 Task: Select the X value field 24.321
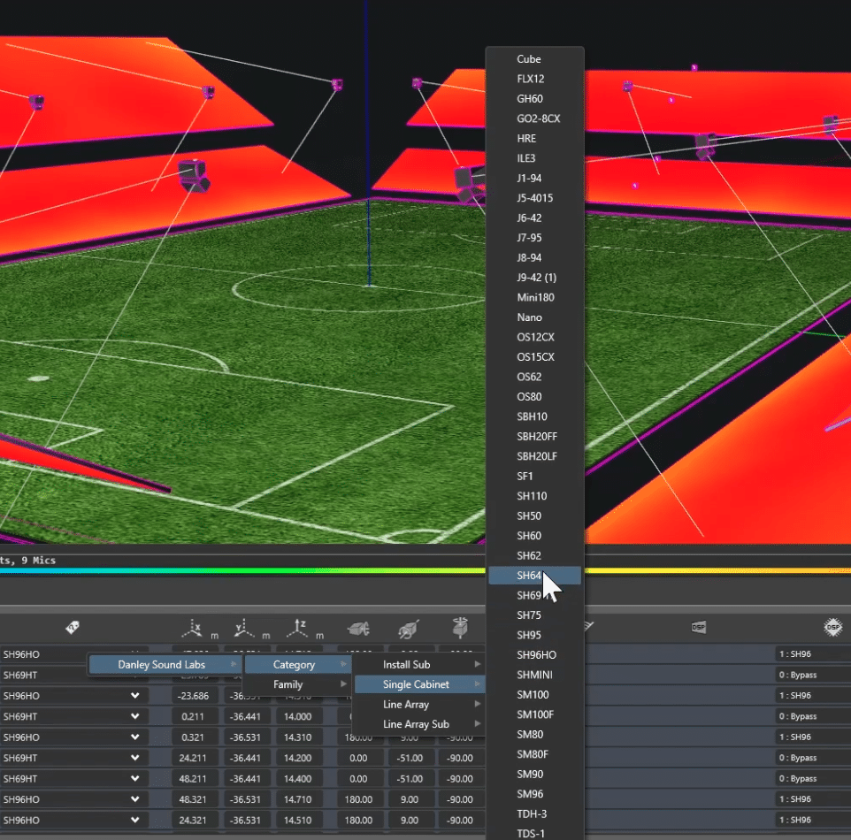[x=193, y=820]
